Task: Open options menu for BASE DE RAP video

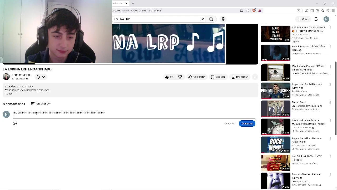Action: [330, 28]
